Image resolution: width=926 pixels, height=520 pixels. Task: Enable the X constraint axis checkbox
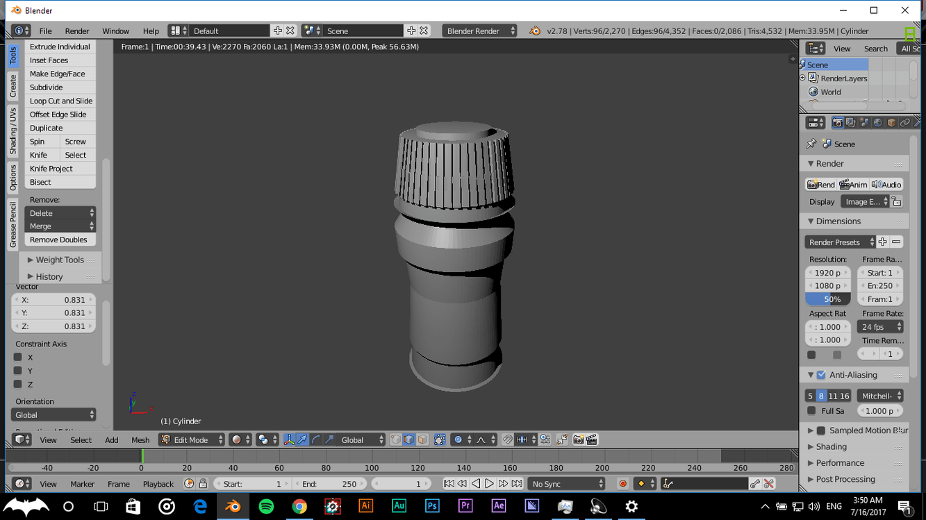pyautogui.click(x=18, y=357)
